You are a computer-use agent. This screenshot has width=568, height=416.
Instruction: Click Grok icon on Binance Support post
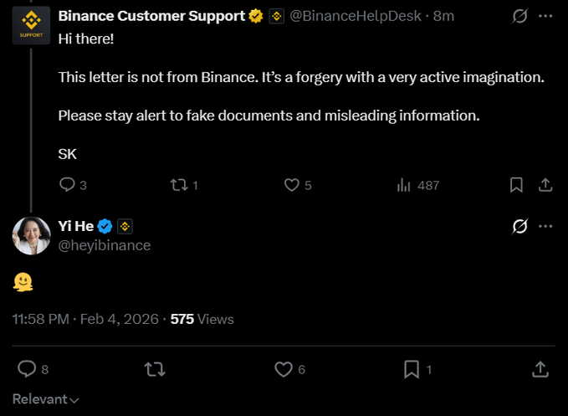pos(519,16)
